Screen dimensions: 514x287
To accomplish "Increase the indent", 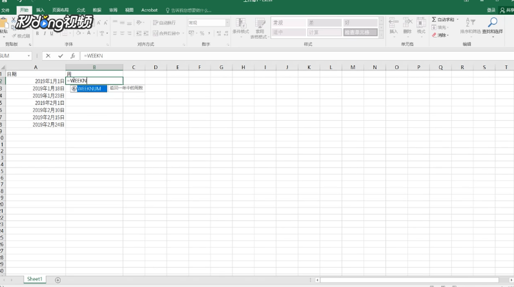I will (146, 34).
